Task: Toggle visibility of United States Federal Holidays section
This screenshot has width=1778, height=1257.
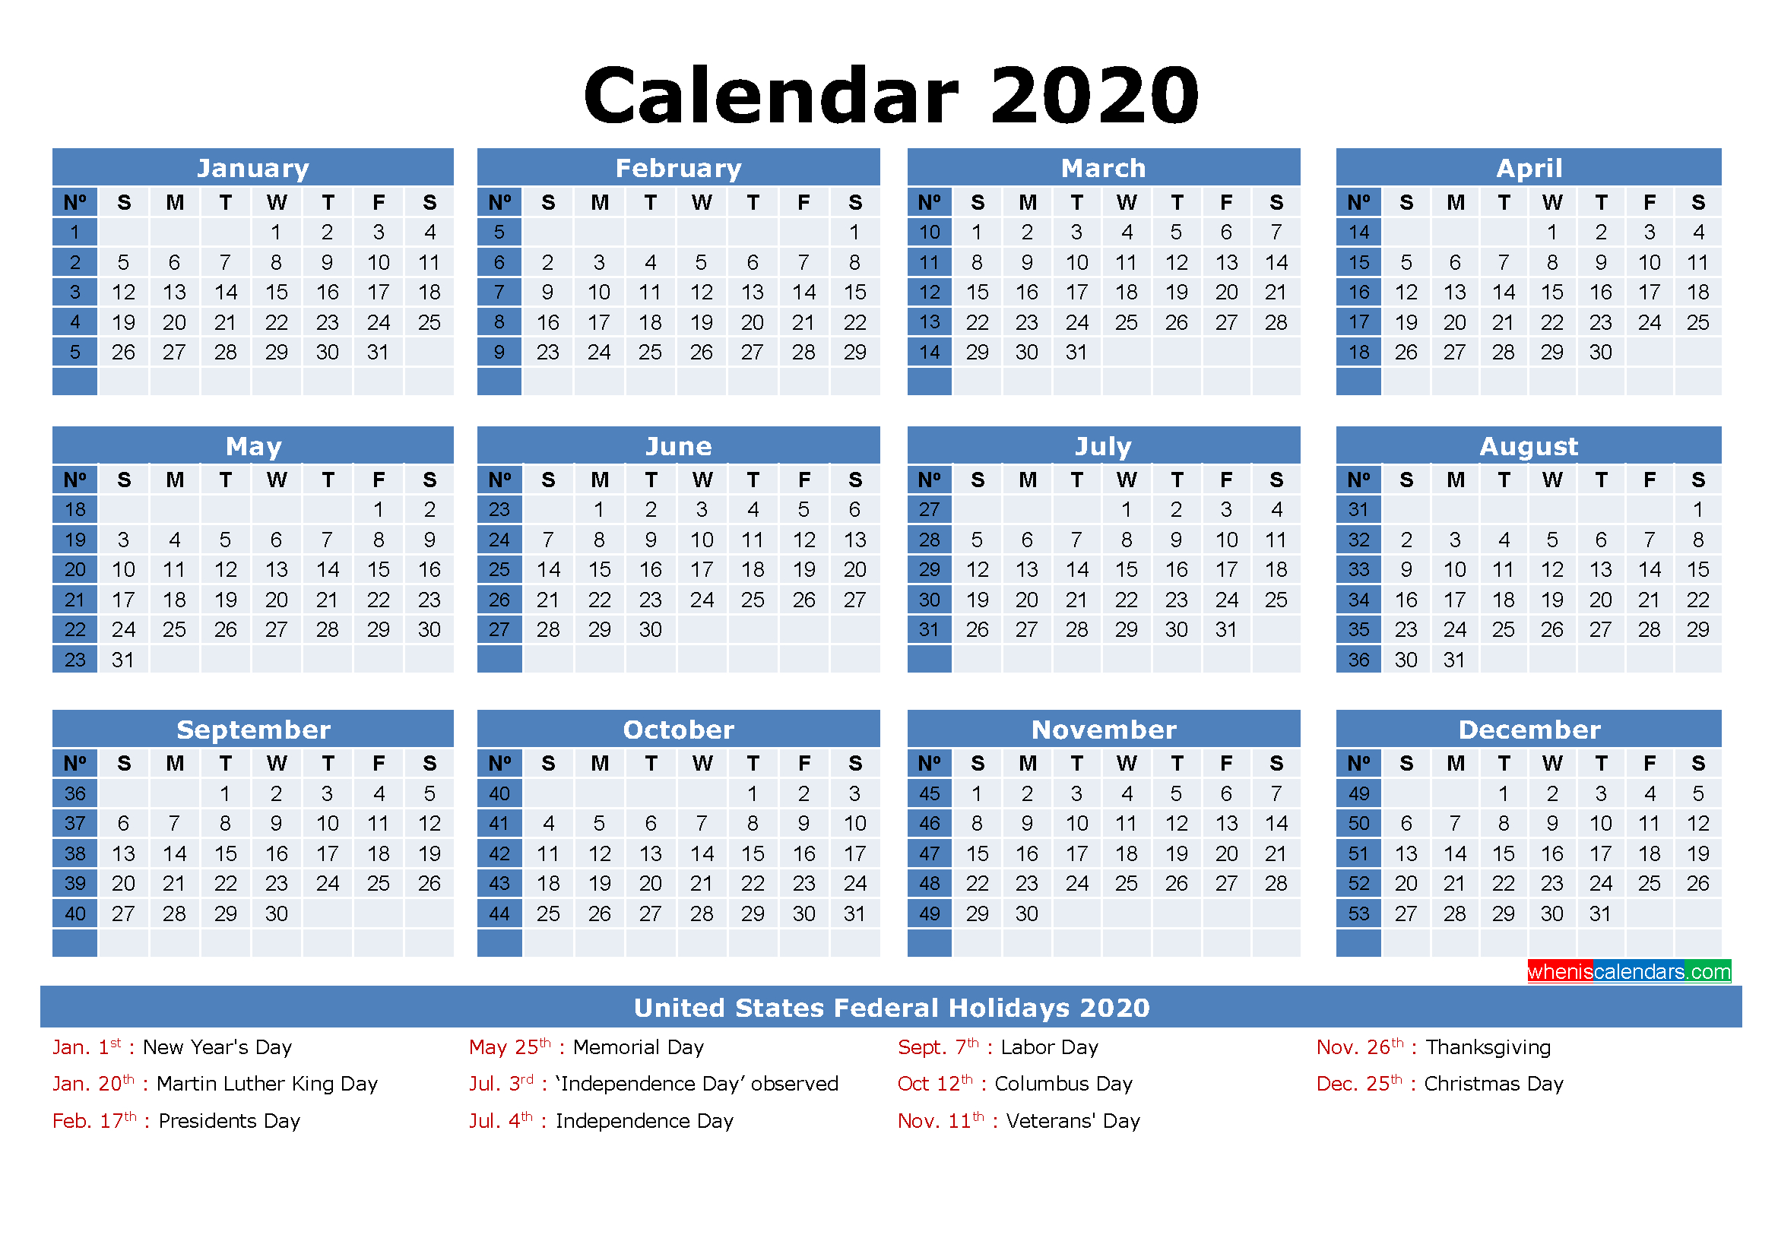Action: (x=889, y=1016)
